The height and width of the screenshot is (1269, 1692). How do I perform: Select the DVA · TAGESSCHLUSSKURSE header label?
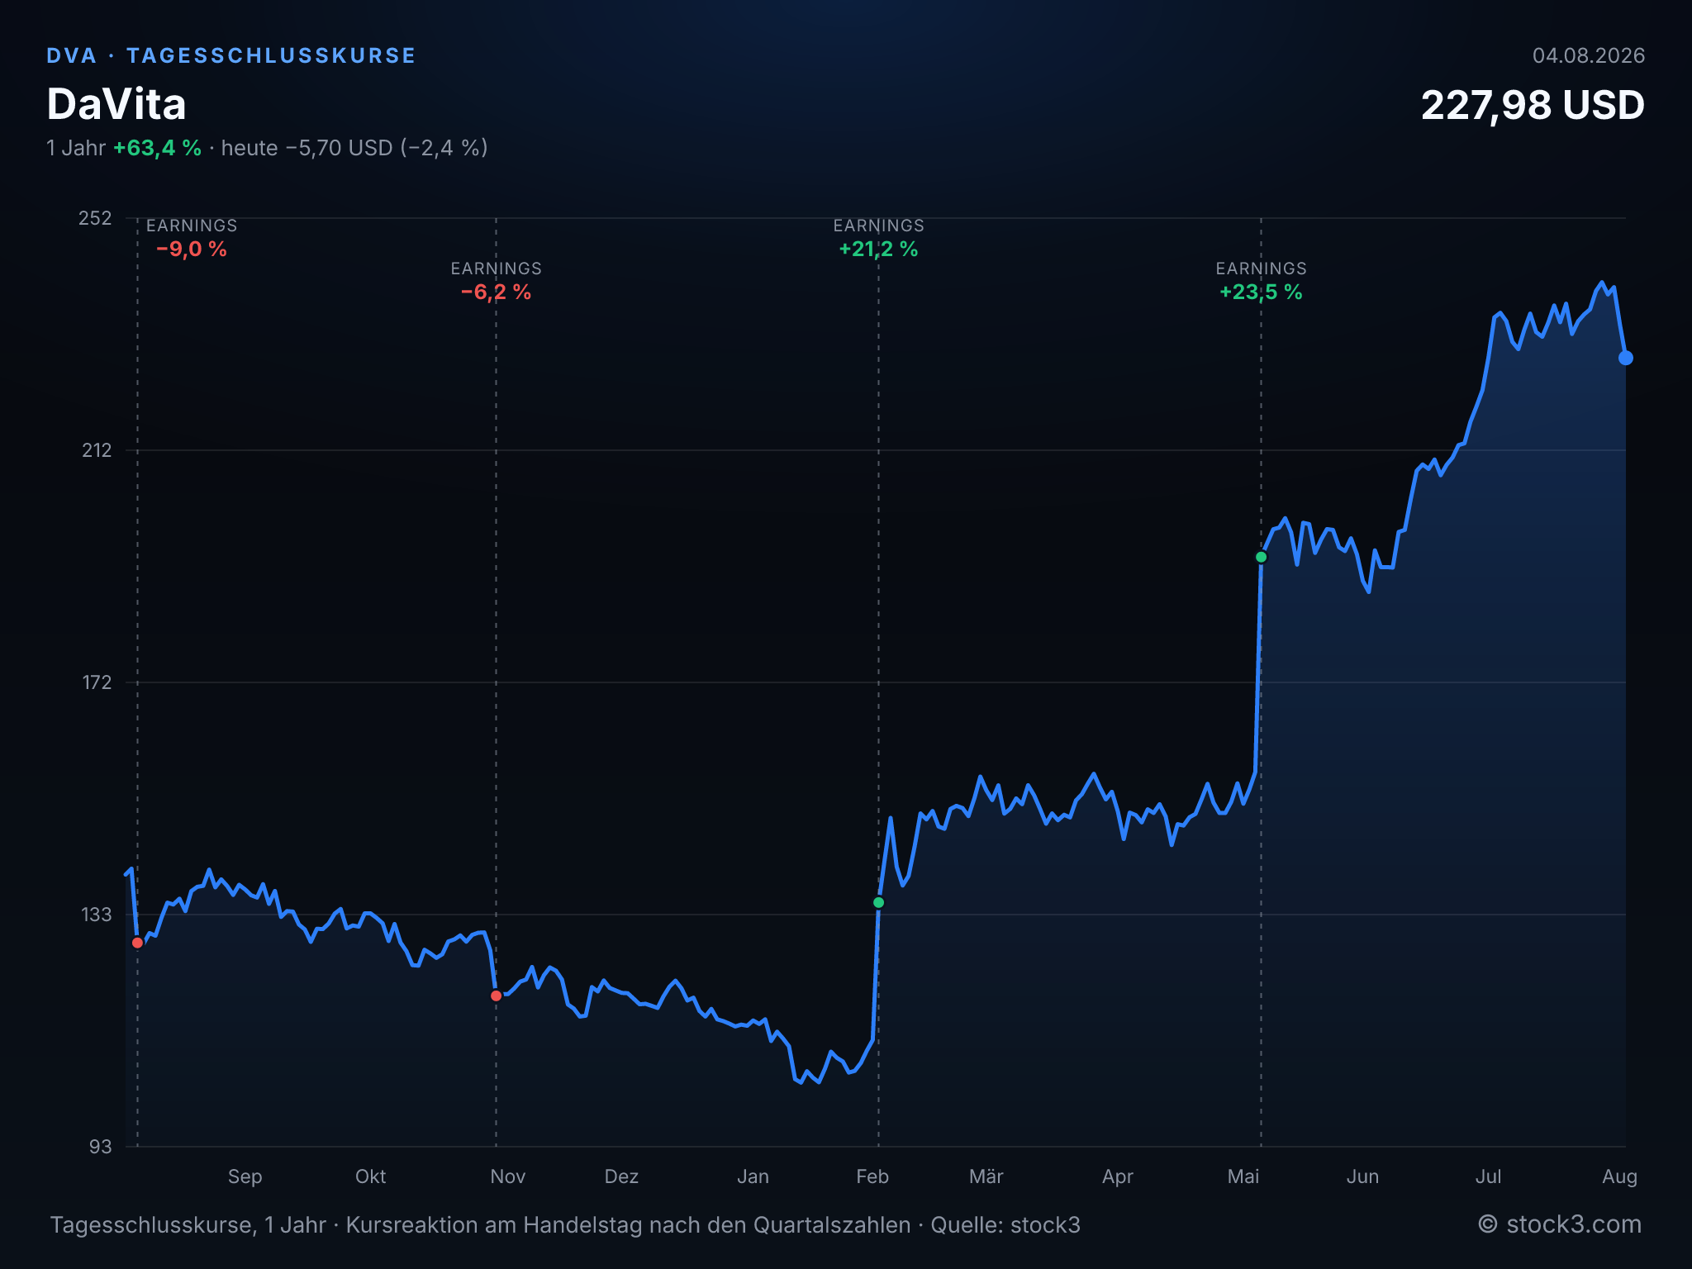[231, 55]
